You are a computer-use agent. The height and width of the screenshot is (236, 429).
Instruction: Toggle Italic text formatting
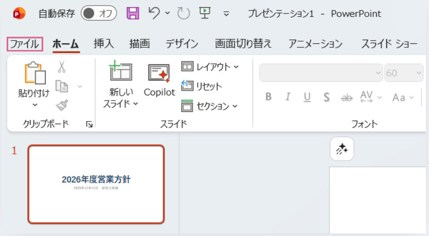pos(288,97)
